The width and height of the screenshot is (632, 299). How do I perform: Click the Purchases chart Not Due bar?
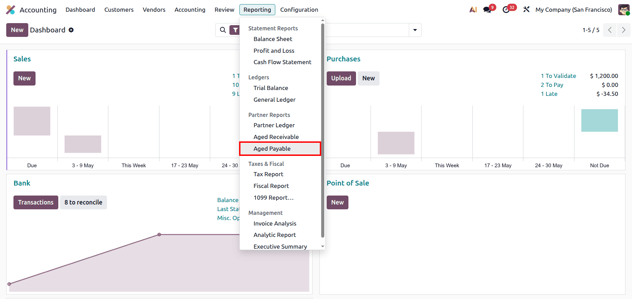click(x=600, y=120)
